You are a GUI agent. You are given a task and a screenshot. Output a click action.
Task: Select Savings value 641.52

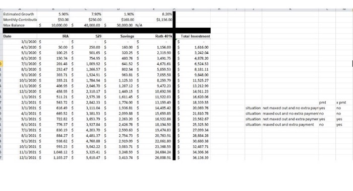118,64
